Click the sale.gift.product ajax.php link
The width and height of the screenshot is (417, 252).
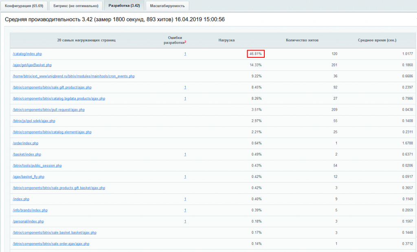pos(52,87)
